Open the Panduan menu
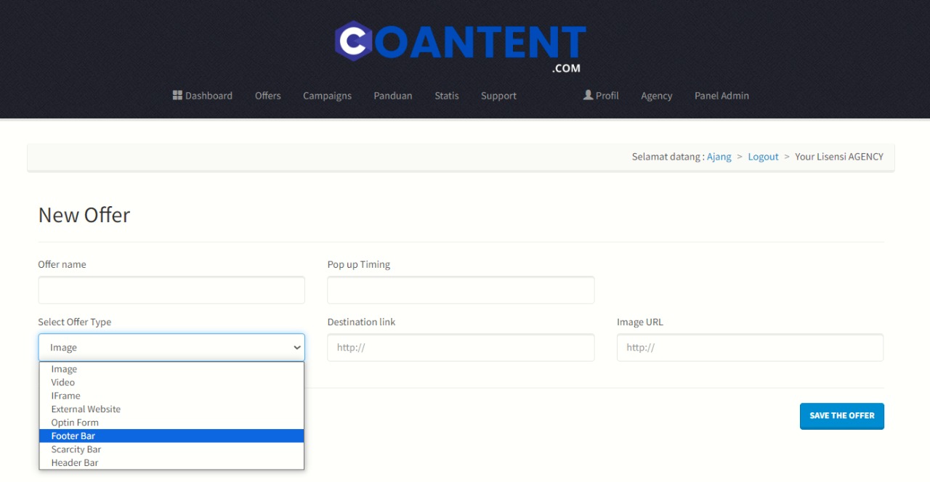 coord(392,96)
